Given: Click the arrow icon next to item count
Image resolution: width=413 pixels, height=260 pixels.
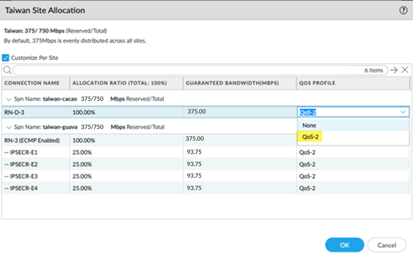Looking at the screenshot, I should pyautogui.click(x=394, y=70).
